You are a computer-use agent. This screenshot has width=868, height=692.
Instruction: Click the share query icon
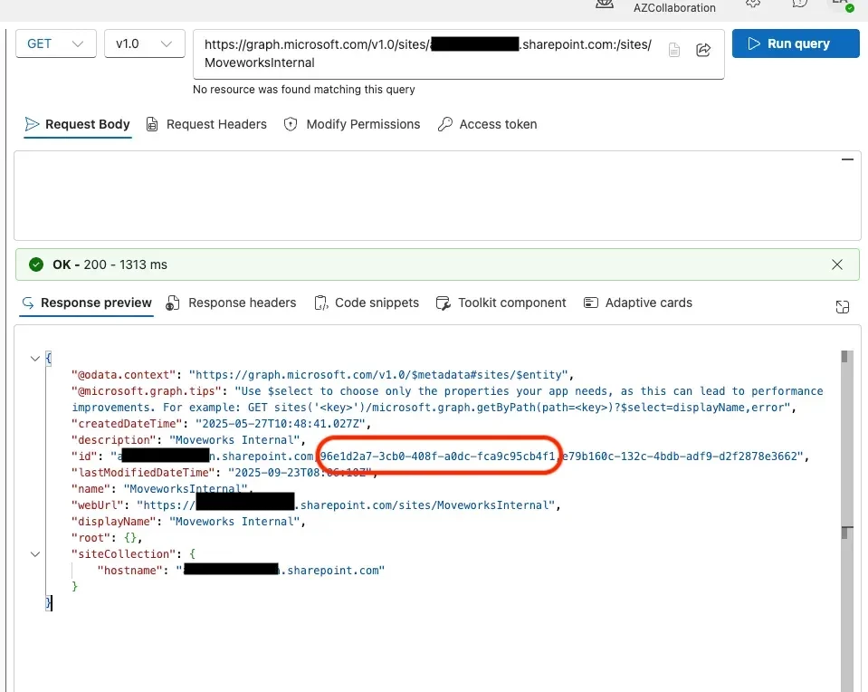click(703, 50)
